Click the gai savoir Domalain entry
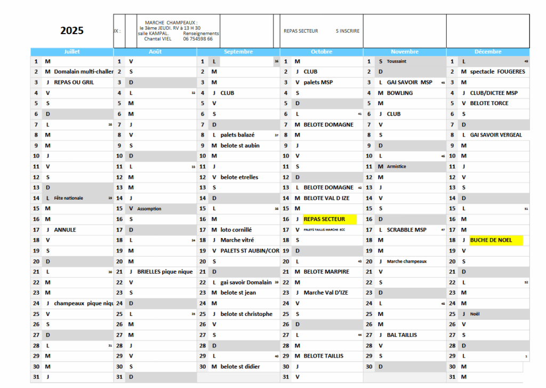Screen dimensions: 546x388 tap(246, 282)
